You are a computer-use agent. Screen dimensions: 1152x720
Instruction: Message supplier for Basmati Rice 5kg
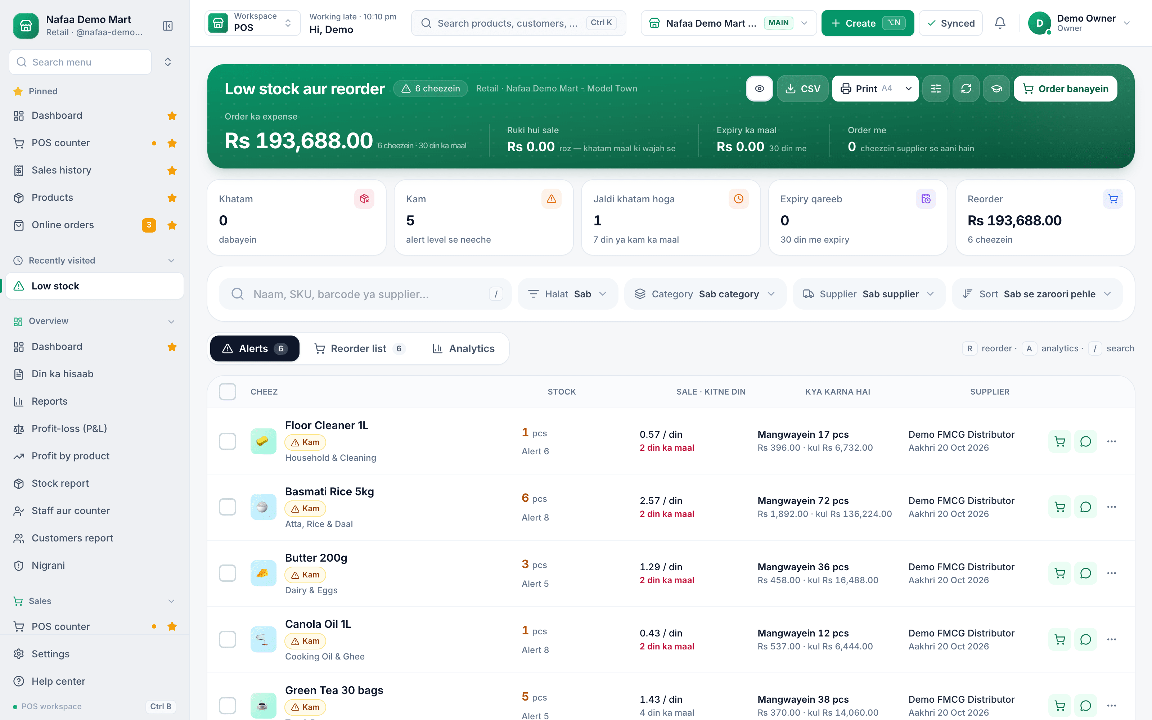tap(1085, 507)
